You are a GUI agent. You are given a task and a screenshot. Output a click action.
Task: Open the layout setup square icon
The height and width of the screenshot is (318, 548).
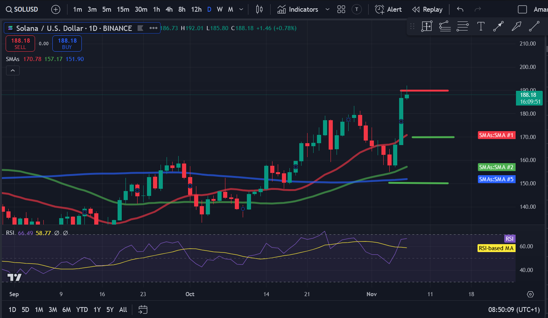[x=522, y=9]
